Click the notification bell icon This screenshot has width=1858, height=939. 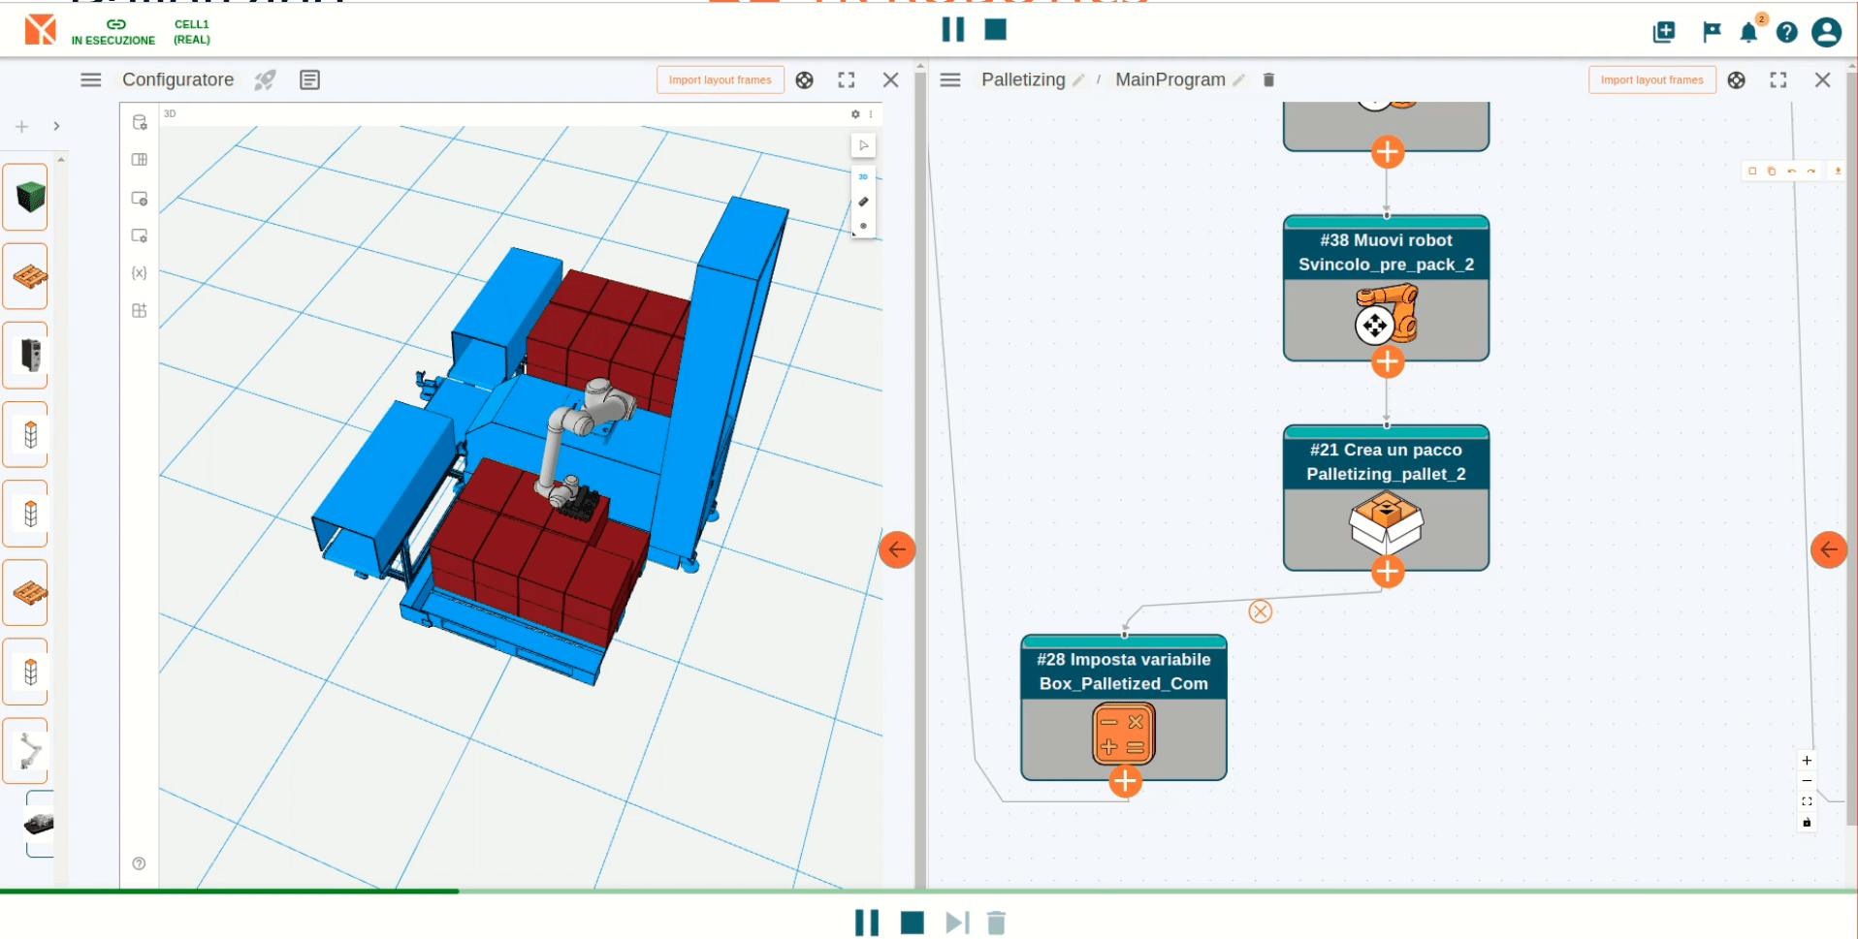[1748, 33]
